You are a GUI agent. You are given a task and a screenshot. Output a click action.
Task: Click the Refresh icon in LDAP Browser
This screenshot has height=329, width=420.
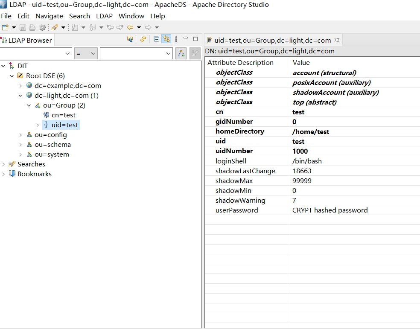[x=143, y=39]
